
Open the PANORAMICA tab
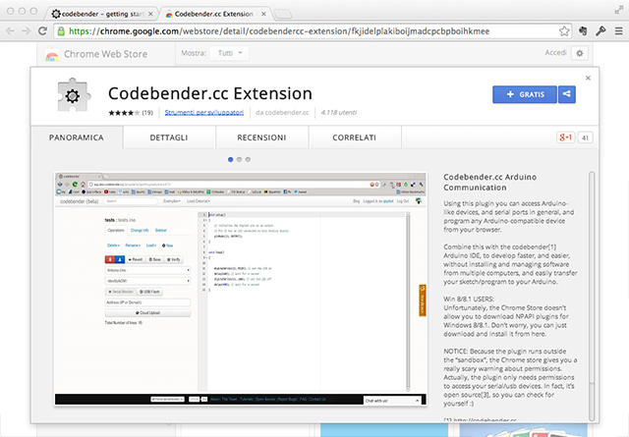click(x=77, y=137)
